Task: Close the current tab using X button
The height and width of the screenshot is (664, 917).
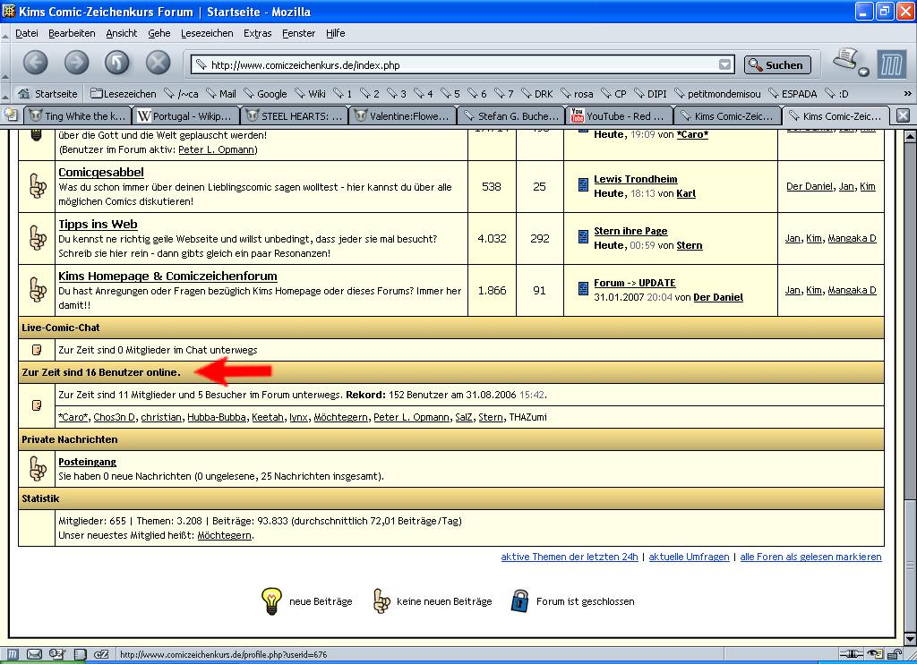Action: [x=903, y=115]
